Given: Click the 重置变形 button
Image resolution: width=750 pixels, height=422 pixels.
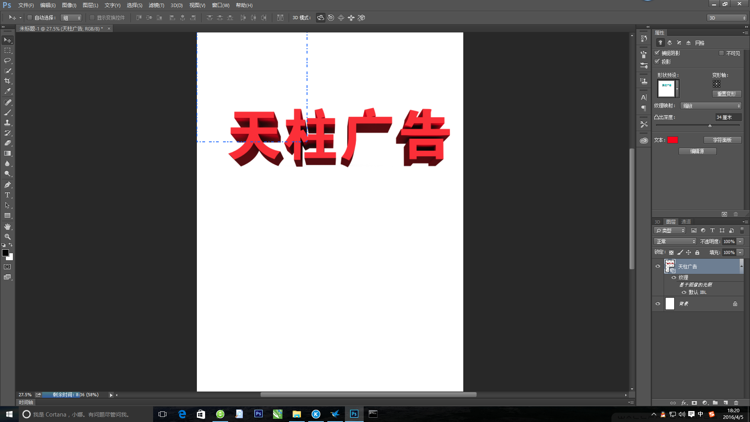Looking at the screenshot, I should point(726,94).
